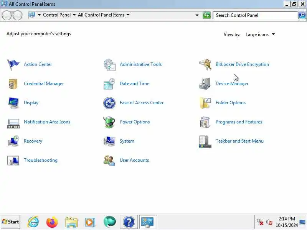Image resolution: width=307 pixels, height=230 pixels.
Task: Open Windows Media Player from the taskbar
Action: click(x=90, y=222)
